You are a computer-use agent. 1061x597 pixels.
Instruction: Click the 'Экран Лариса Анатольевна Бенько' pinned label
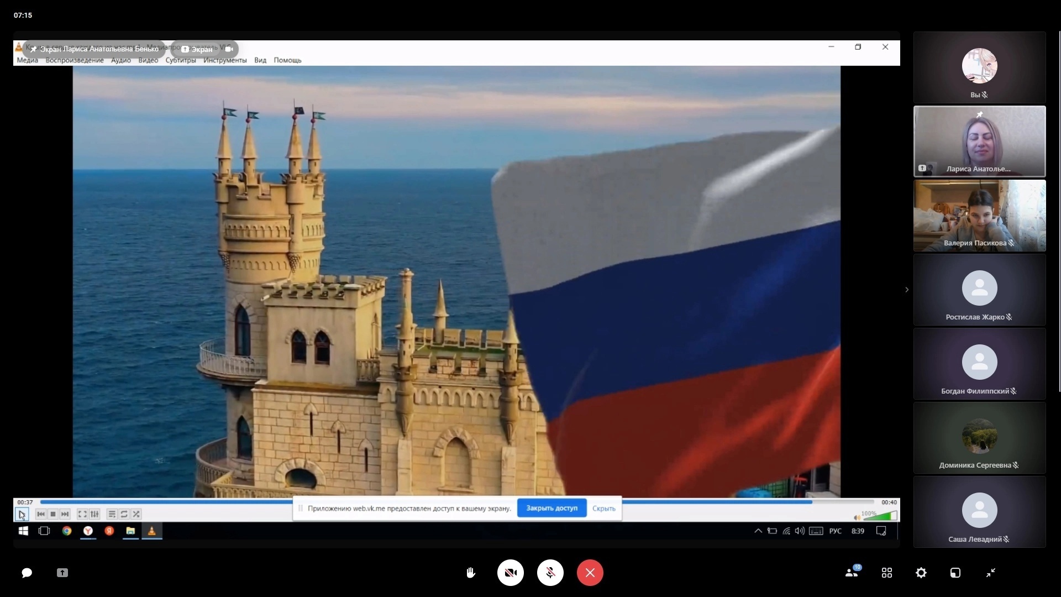94,49
